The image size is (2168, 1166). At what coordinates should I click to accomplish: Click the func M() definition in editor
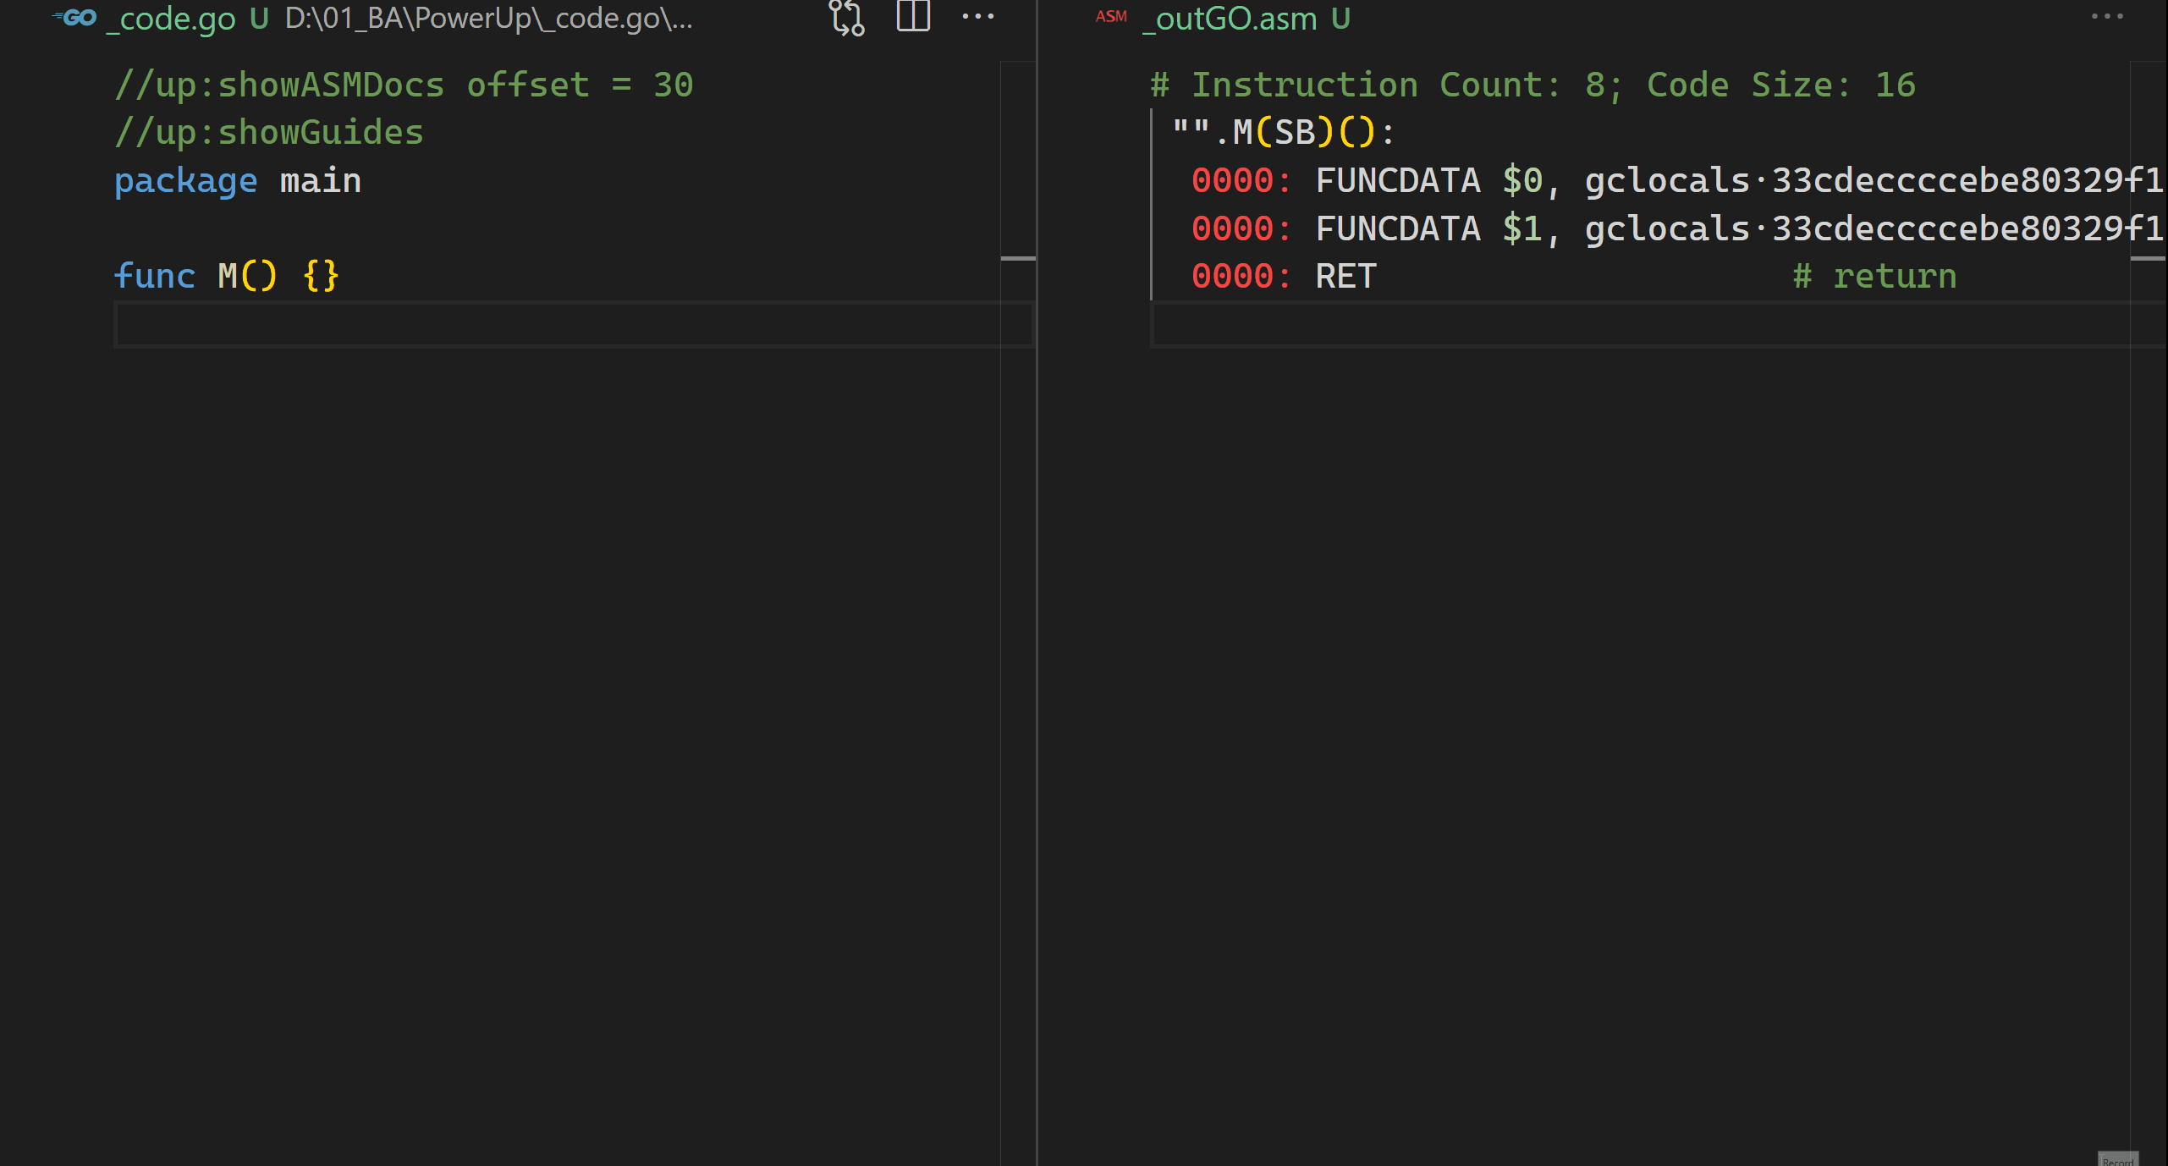click(x=227, y=276)
